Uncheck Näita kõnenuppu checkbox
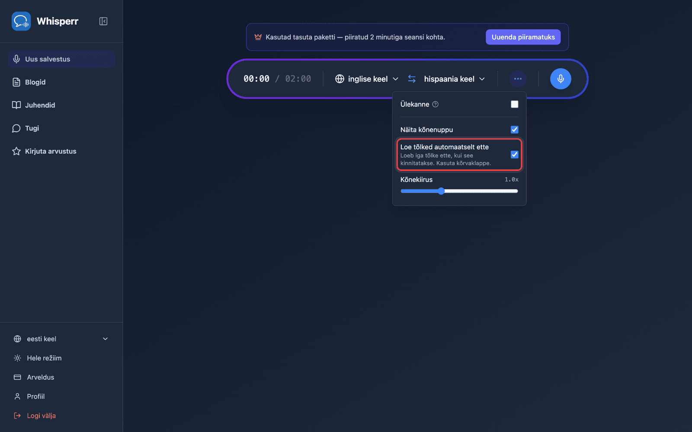This screenshot has height=432, width=692. (x=514, y=130)
